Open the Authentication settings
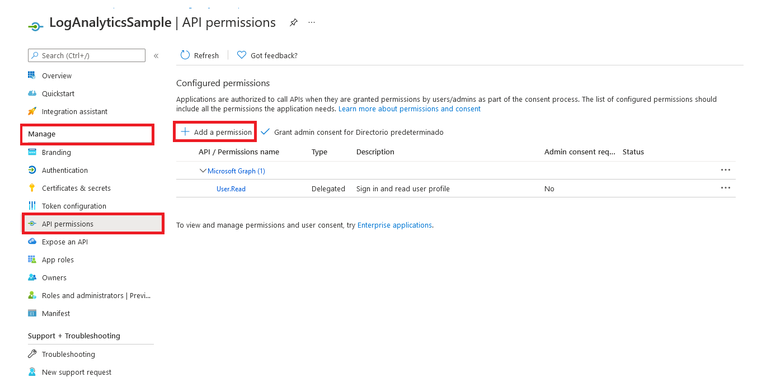 click(64, 170)
